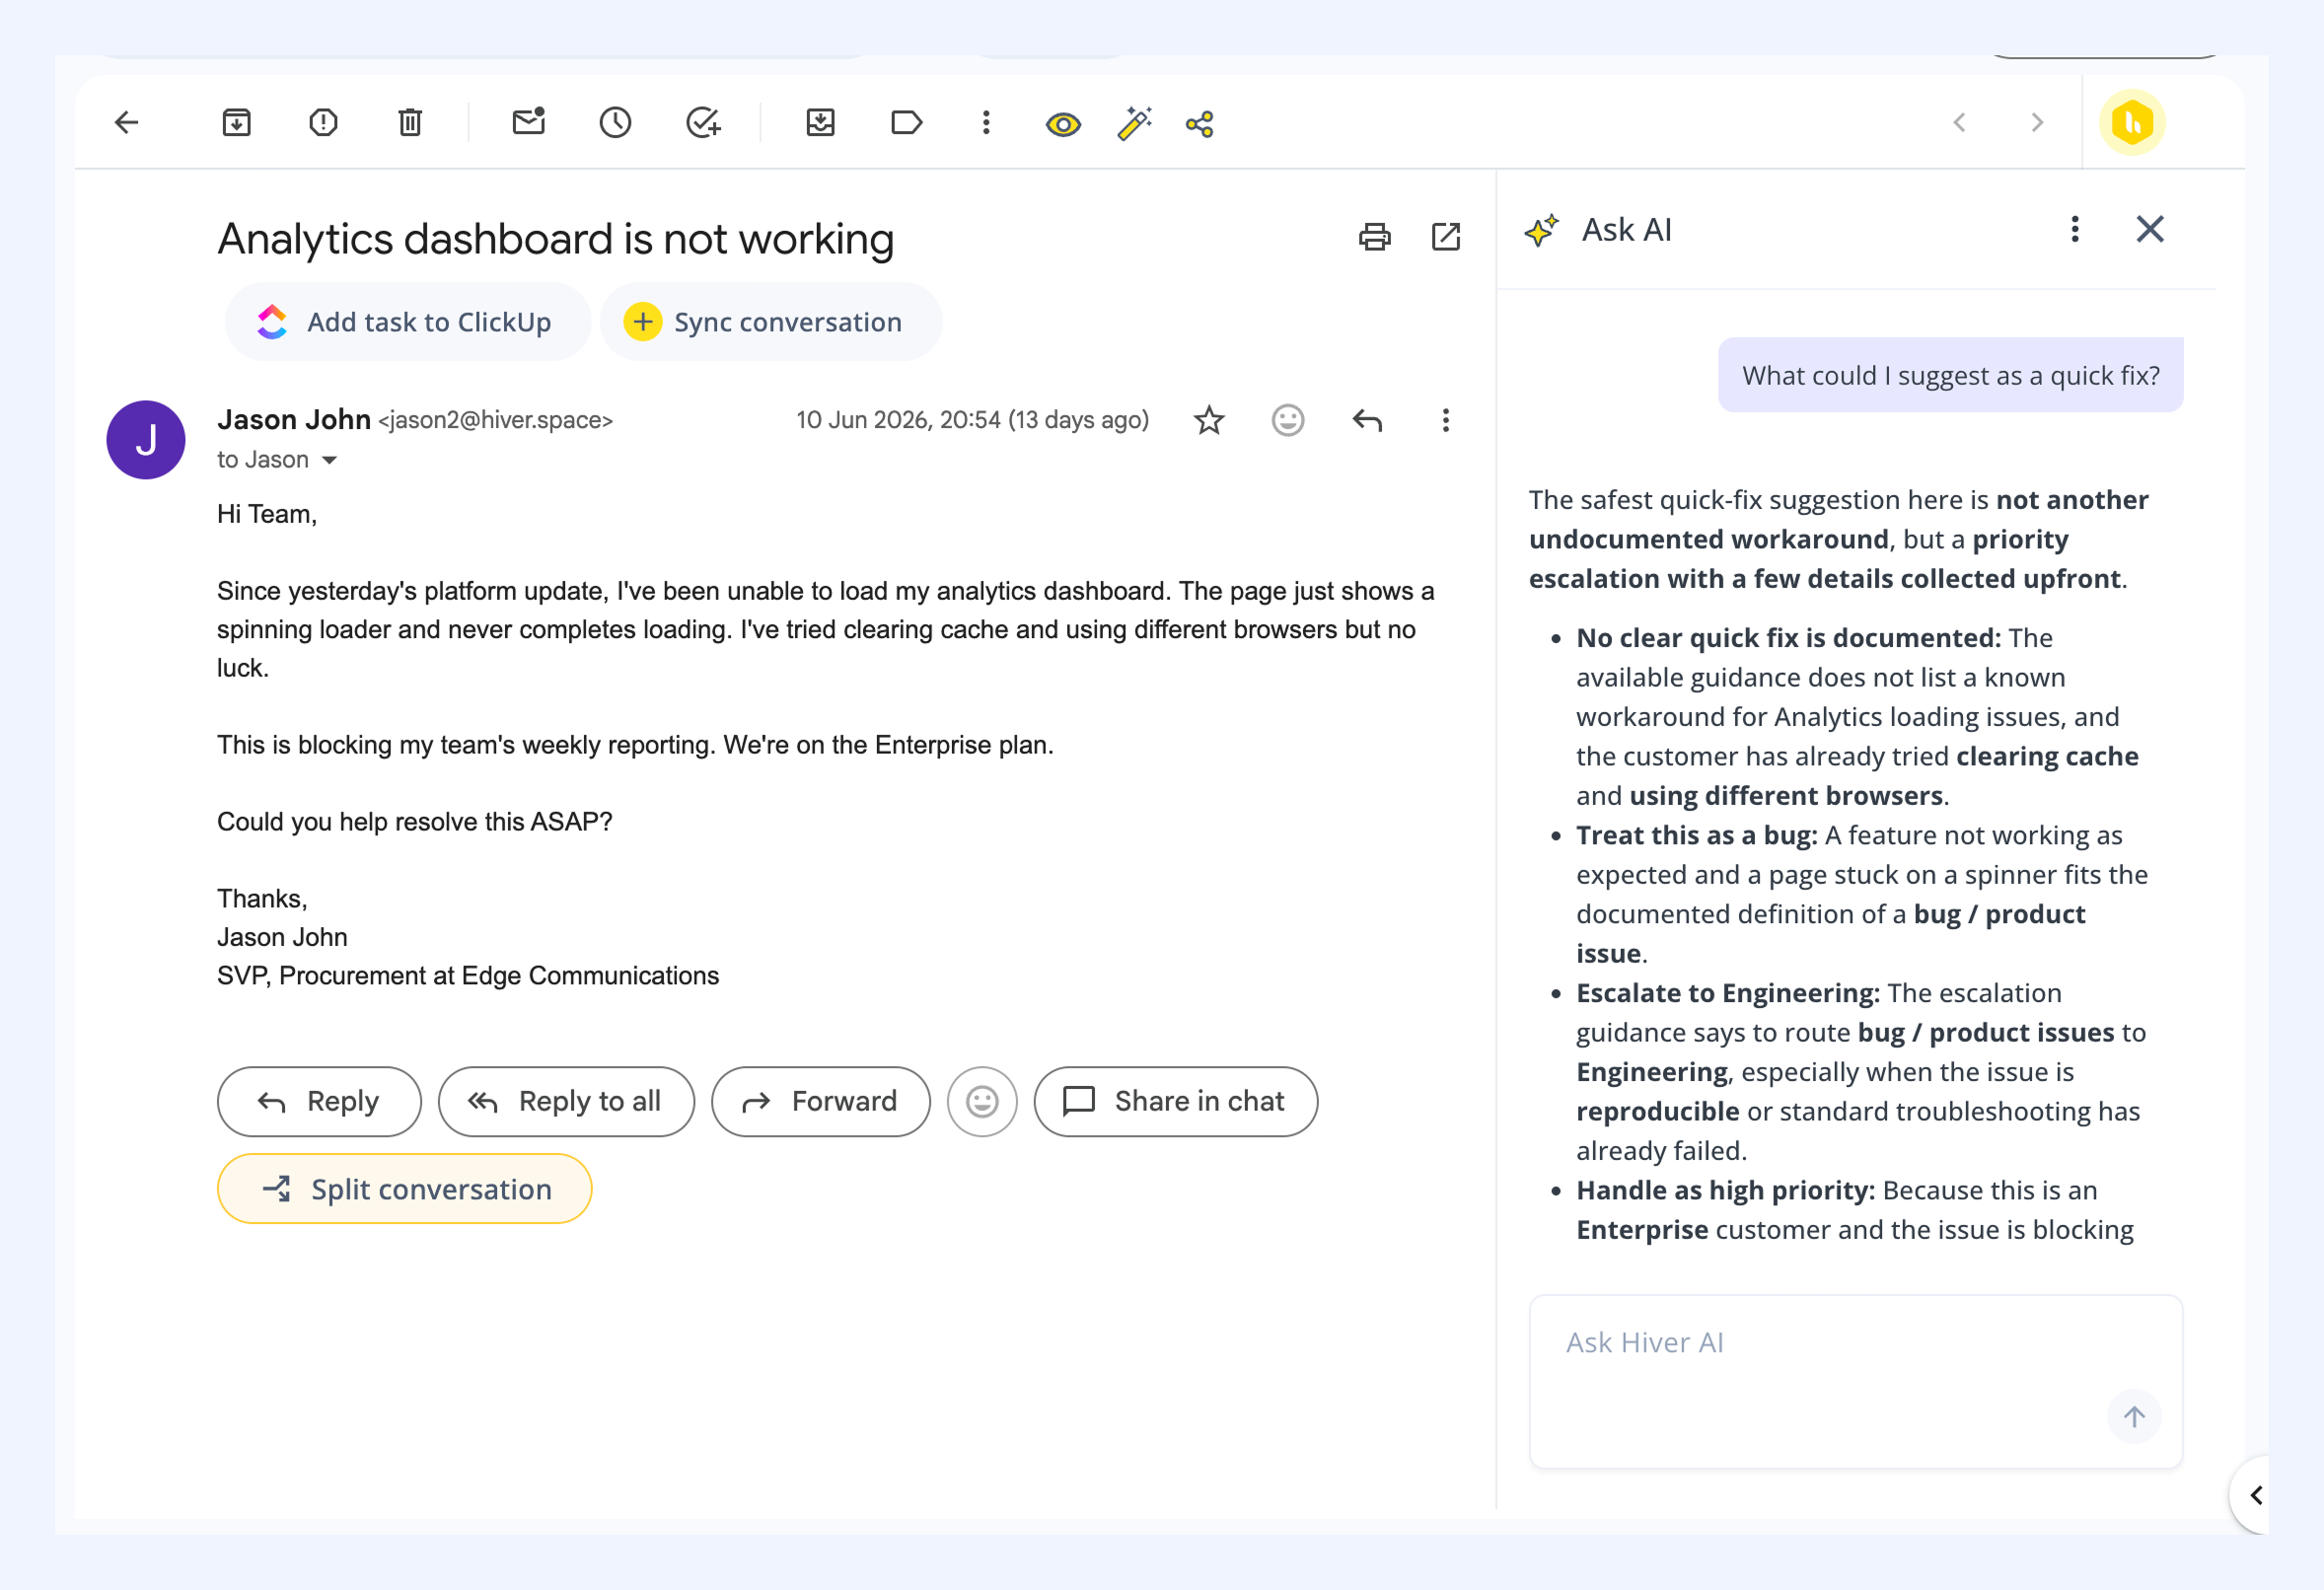Click into the Ask Hiver AI field
The height and width of the screenshot is (1590, 2324).
[x=1855, y=1381]
